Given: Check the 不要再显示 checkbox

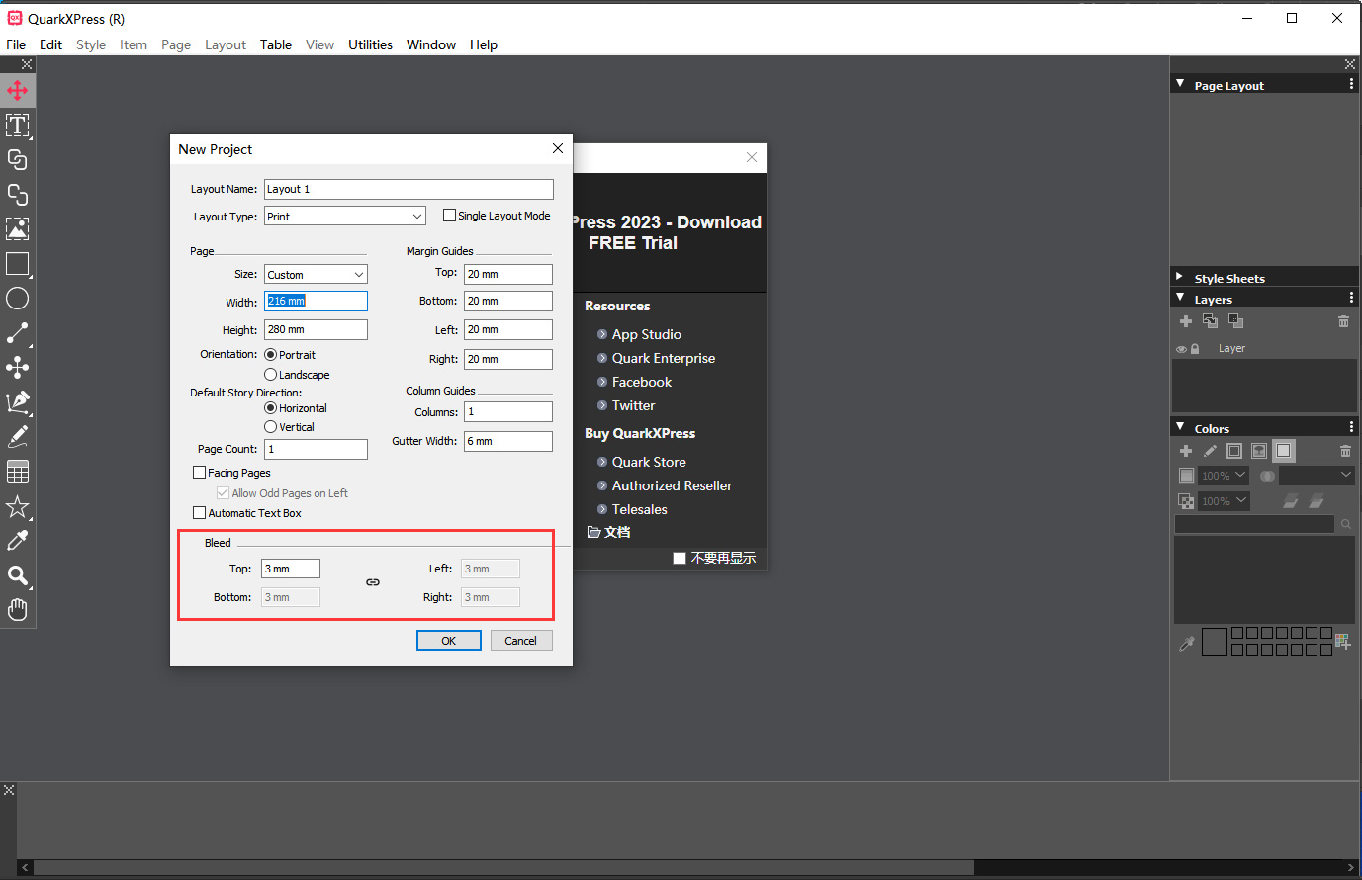Looking at the screenshot, I should (680, 558).
